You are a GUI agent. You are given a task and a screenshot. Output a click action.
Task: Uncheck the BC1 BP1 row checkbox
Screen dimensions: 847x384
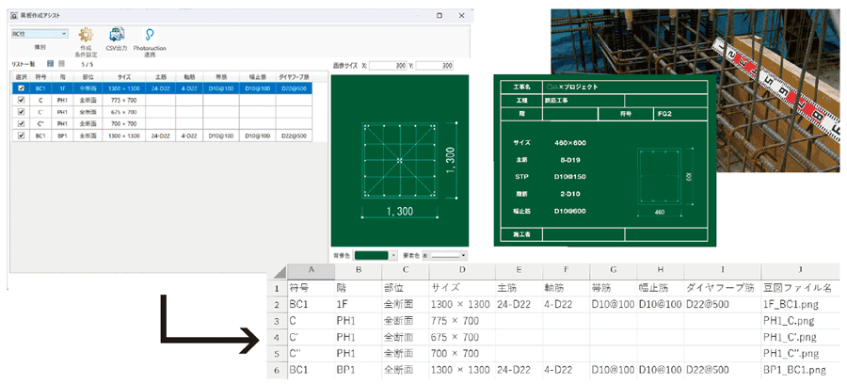(x=21, y=136)
